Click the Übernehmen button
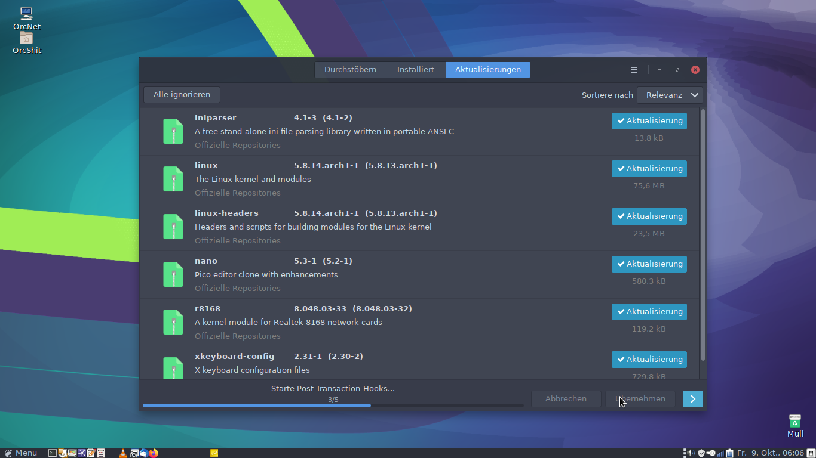Image resolution: width=816 pixels, height=458 pixels. pyautogui.click(x=640, y=399)
